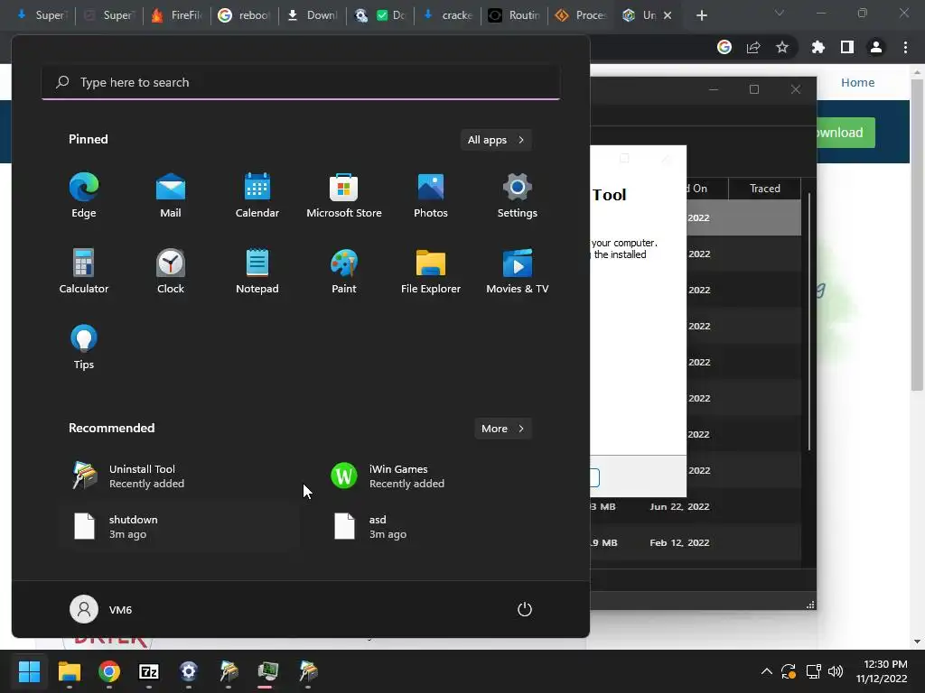Open Chrome from the taskbar
Image resolution: width=925 pixels, height=693 pixels.
pos(109,671)
